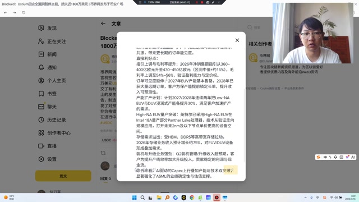Viewport: 359px width, 202px height.
Task: Open the recorder menu icon
Action: tap(140, 2)
